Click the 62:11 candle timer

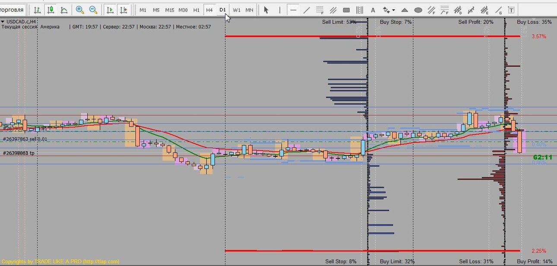543,157
